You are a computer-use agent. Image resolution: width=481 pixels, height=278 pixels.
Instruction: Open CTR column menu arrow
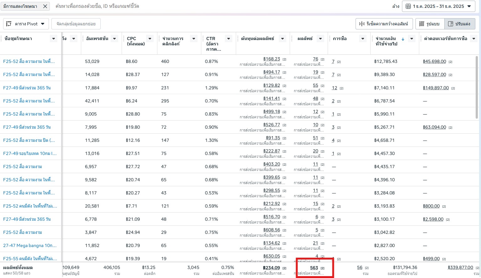tap(229, 39)
